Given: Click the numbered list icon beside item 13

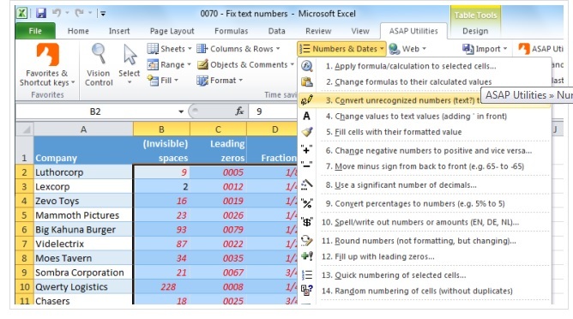Looking at the screenshot, I should pos(306,274).
